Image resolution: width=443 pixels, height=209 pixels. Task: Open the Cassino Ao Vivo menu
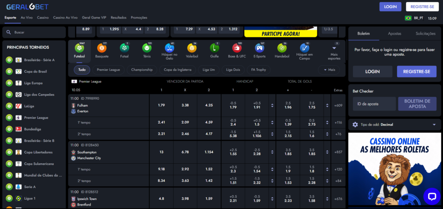point(65,18)
